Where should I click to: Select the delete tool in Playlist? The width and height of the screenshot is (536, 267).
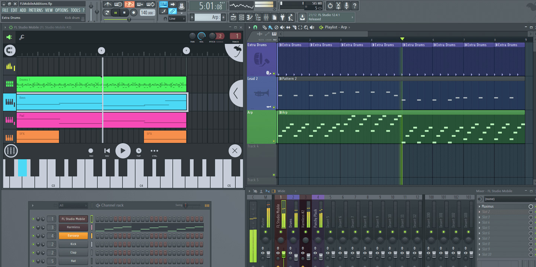click(276, 27)
